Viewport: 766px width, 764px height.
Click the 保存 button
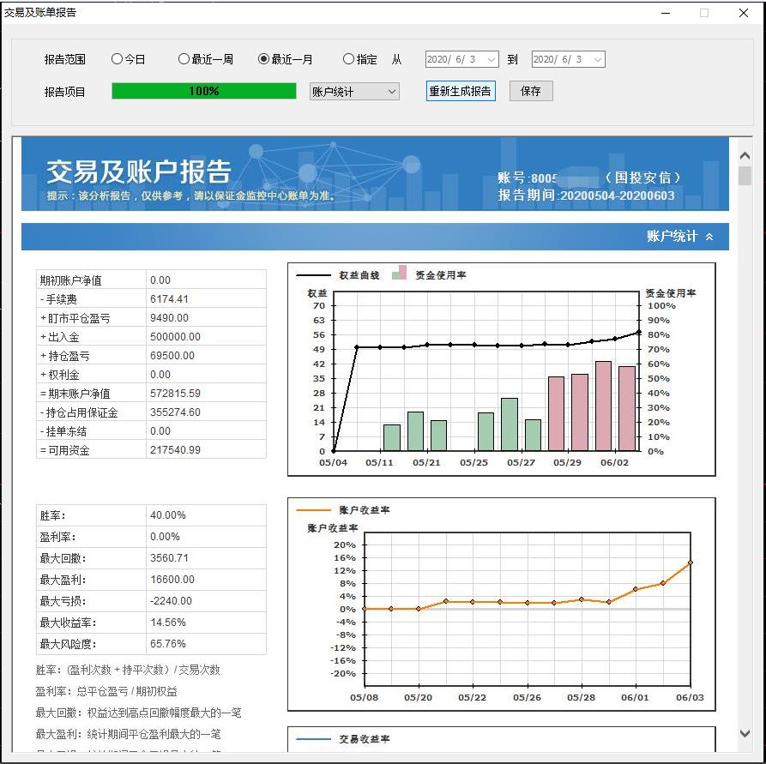(x=530, y=90)
